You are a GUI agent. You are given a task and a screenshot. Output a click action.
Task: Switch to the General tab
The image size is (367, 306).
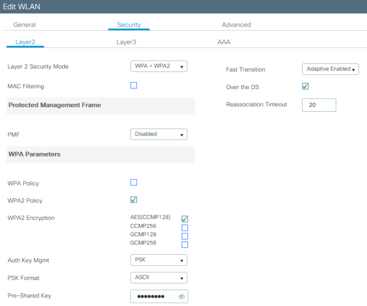(24, 25)
